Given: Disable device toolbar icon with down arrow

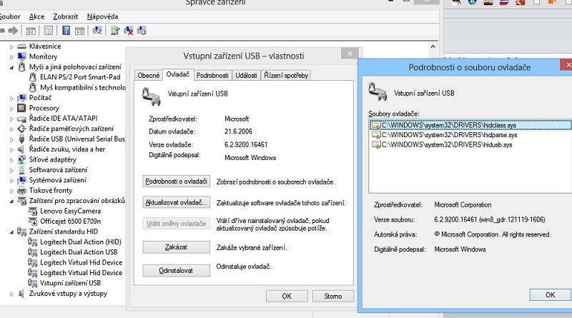Looking at the screenshot, I should click(x=142, y=31).
